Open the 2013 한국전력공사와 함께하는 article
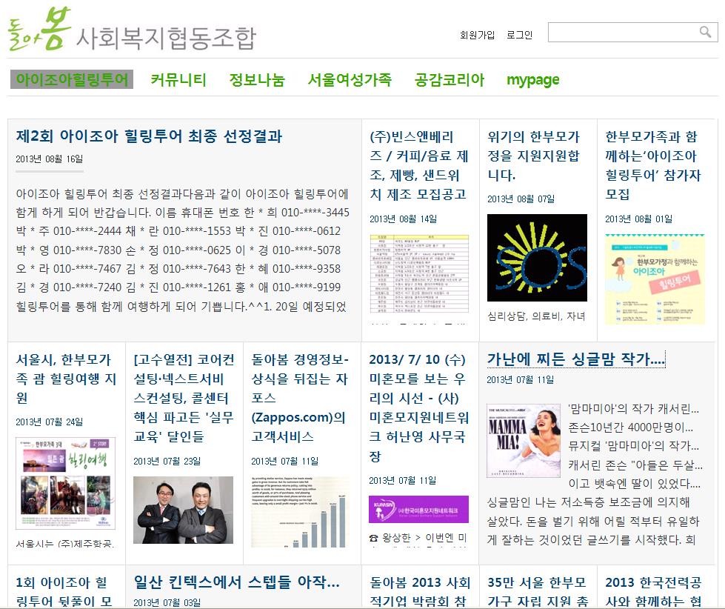725x609 pixels. pos(653,591)
